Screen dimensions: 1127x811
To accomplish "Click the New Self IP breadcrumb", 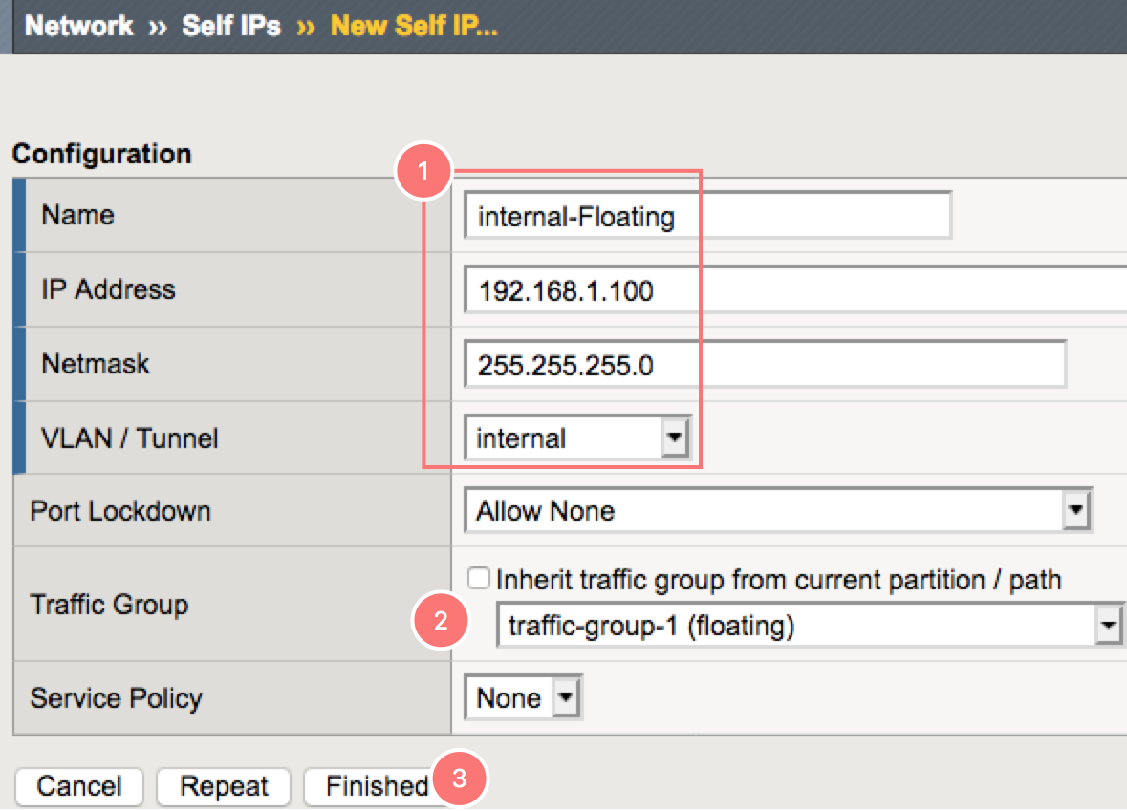I will pos(414,26).
